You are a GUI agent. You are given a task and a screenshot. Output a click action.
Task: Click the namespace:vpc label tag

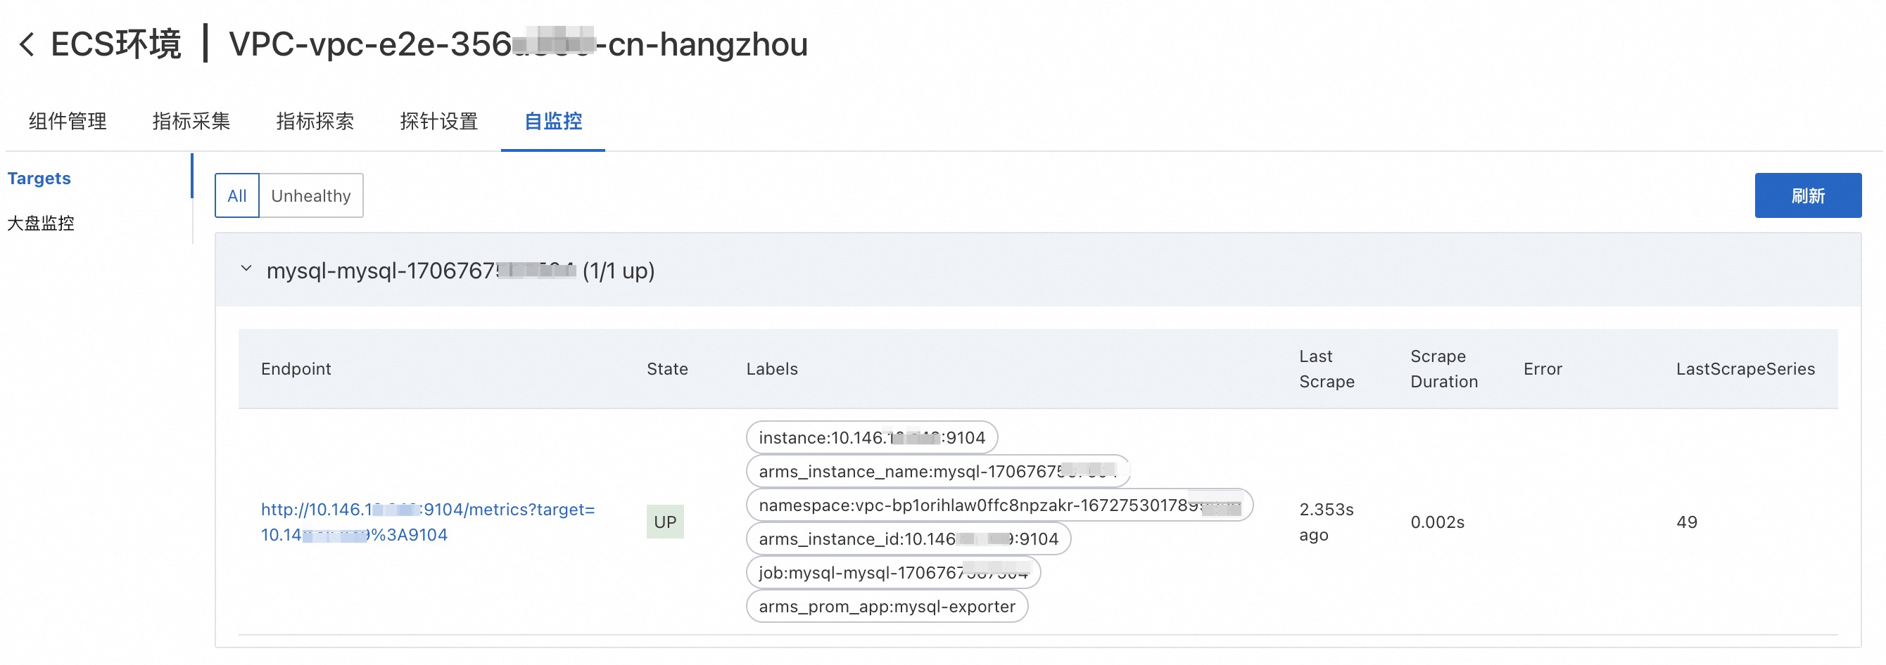click(999, 505)
